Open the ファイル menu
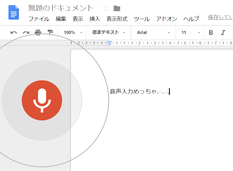The width and height of the screenshot is (233, 171). click(39, 19)
